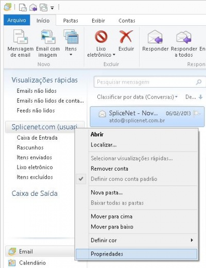
Task: Expand the Definir cor submenu arrow
Action: (192, 240)
